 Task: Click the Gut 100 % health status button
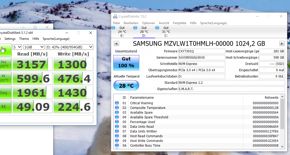(x=126, y=63)
